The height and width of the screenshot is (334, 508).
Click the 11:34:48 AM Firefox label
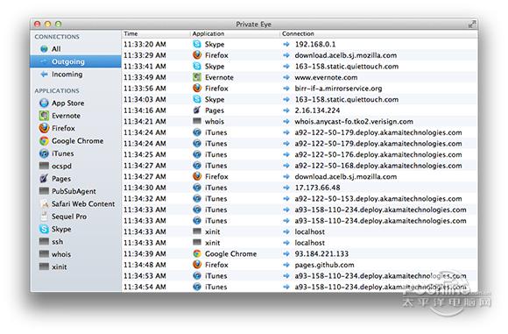point(216,265)
